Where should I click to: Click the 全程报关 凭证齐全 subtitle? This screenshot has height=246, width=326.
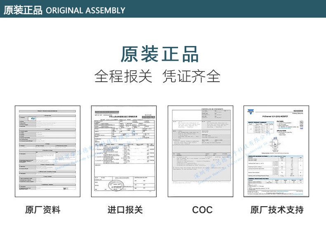(157, 76)
